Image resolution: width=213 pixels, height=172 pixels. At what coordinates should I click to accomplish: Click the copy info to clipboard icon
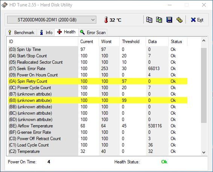(149, 20)
